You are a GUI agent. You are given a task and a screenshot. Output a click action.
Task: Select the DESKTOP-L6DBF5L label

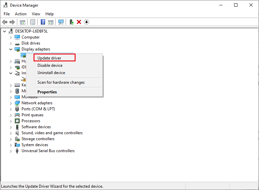point(32,31)
